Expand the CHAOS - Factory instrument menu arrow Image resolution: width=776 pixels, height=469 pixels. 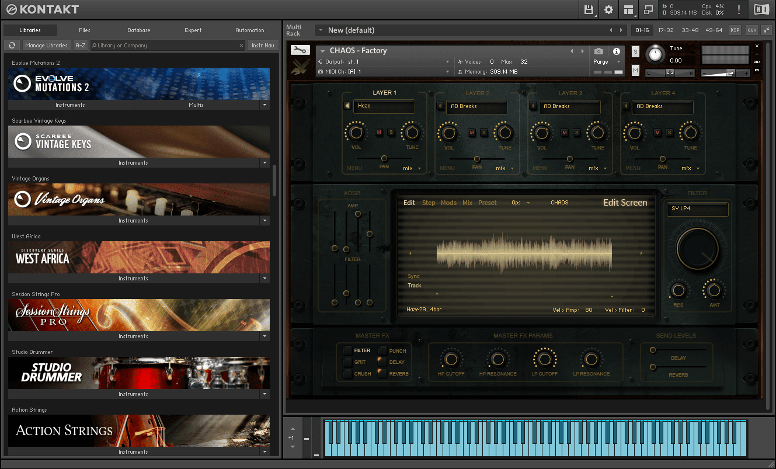(x=322, y=51)
